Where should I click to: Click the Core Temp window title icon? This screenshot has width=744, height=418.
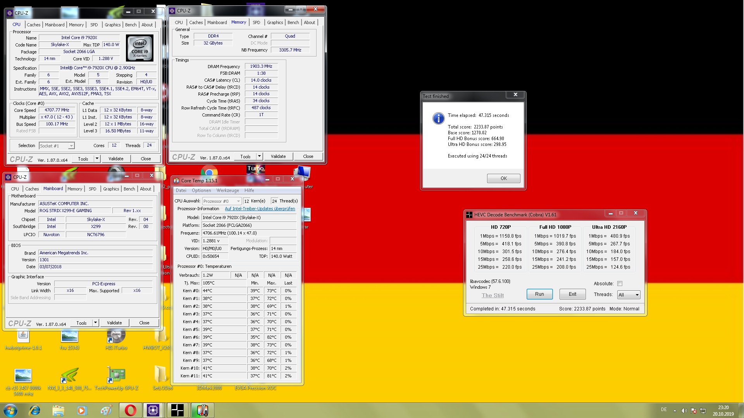(x=176, y=181)
